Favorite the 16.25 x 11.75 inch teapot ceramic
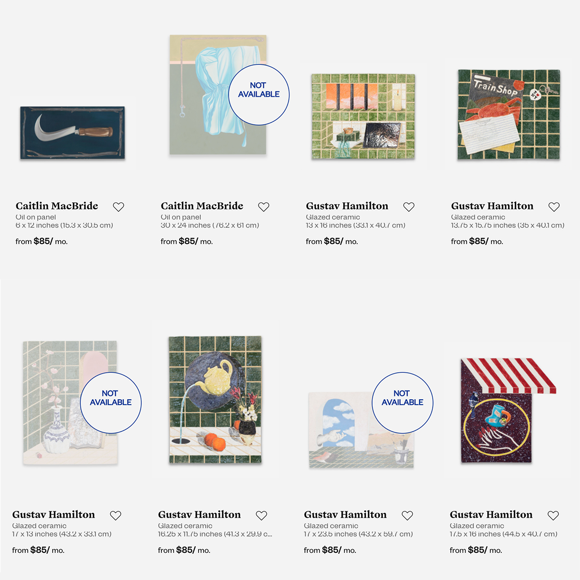This screenshot has height=580, width=580. click(261, 516)
